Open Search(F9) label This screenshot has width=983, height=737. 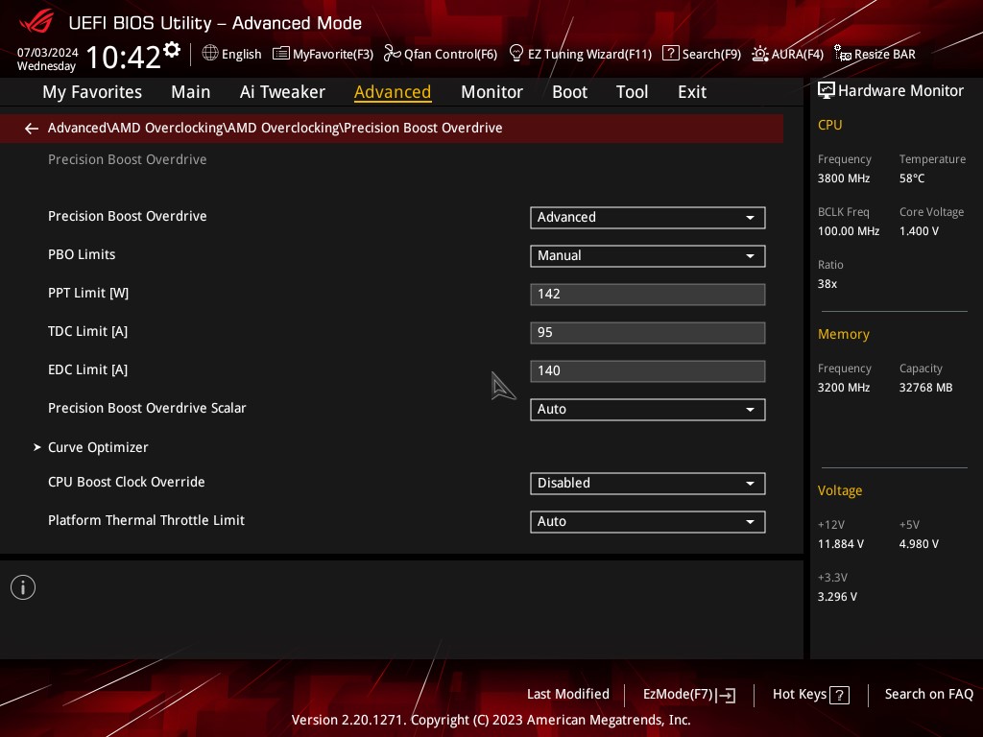click(x=711, y=55)
